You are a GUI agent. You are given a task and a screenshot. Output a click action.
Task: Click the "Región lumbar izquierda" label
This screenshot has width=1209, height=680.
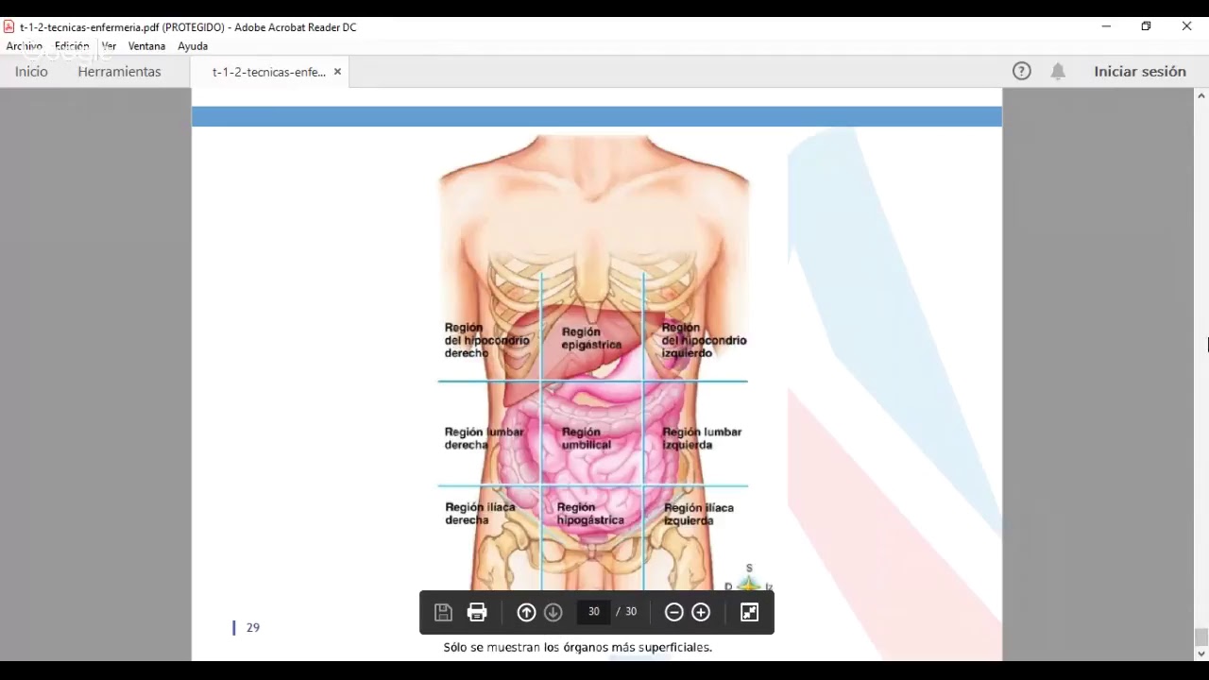702,438
